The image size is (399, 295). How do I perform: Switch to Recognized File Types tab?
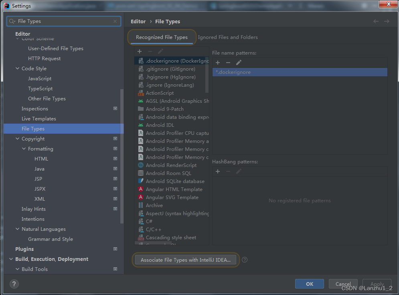coord(162,37)
